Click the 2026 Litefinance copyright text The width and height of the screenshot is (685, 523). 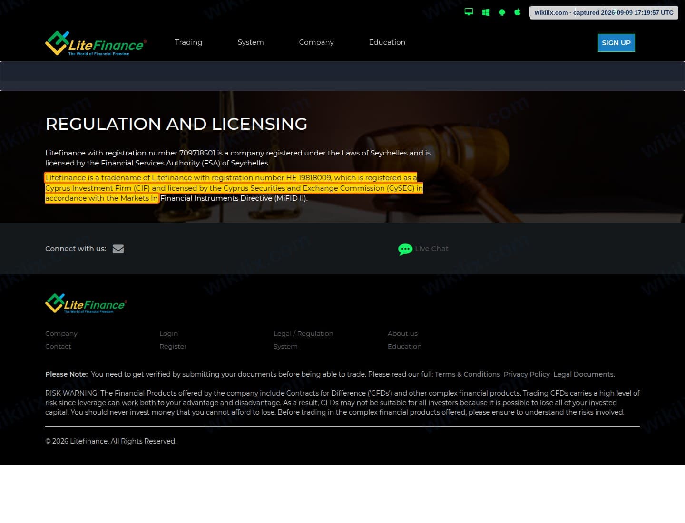pos(111,441)
